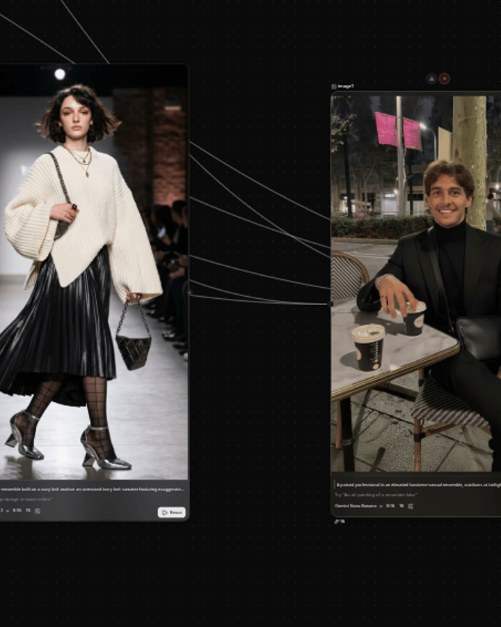Click the image icon beside the Image1 label
This screenshot has height=627, width=501.
[x=334, y=86]
